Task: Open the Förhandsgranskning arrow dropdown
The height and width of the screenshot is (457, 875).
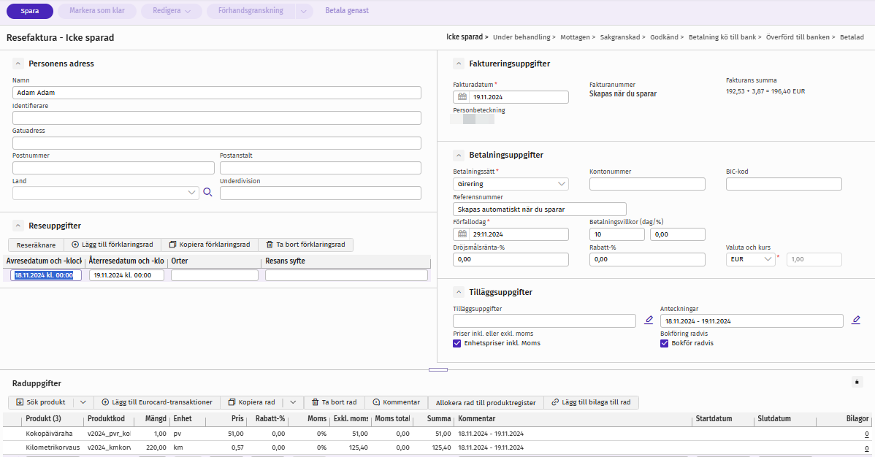Action: [304, 11]
